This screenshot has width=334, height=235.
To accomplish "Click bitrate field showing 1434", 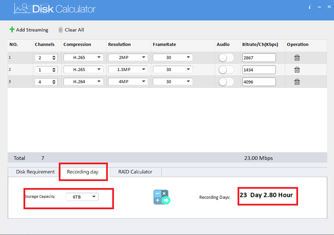I will coord(259,70).
